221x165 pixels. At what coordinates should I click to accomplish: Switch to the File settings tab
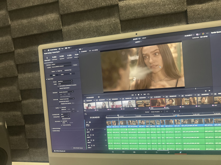click(71, 74)
